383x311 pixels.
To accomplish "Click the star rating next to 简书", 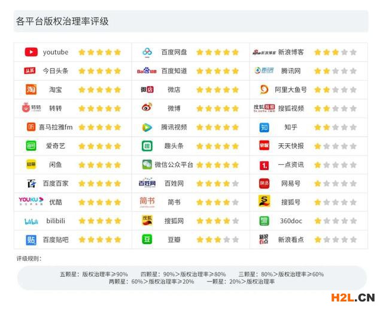I will point(218,202).
